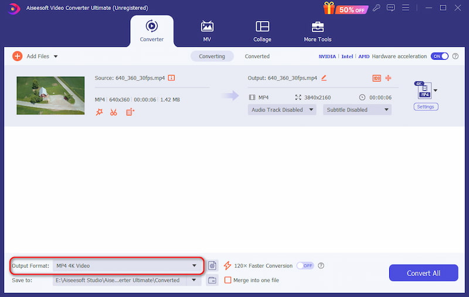Open the enhance magic-wand edit icon
This screenshot has height=297, width=469.
(x=99, y=112)
